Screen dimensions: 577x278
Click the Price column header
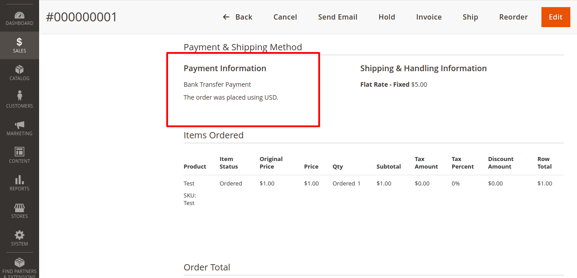point(311,167)
